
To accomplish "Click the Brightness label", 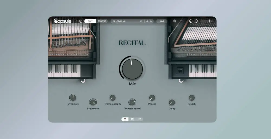I will [93, 109].
